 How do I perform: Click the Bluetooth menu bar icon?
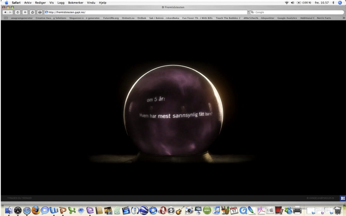point(334,3)
